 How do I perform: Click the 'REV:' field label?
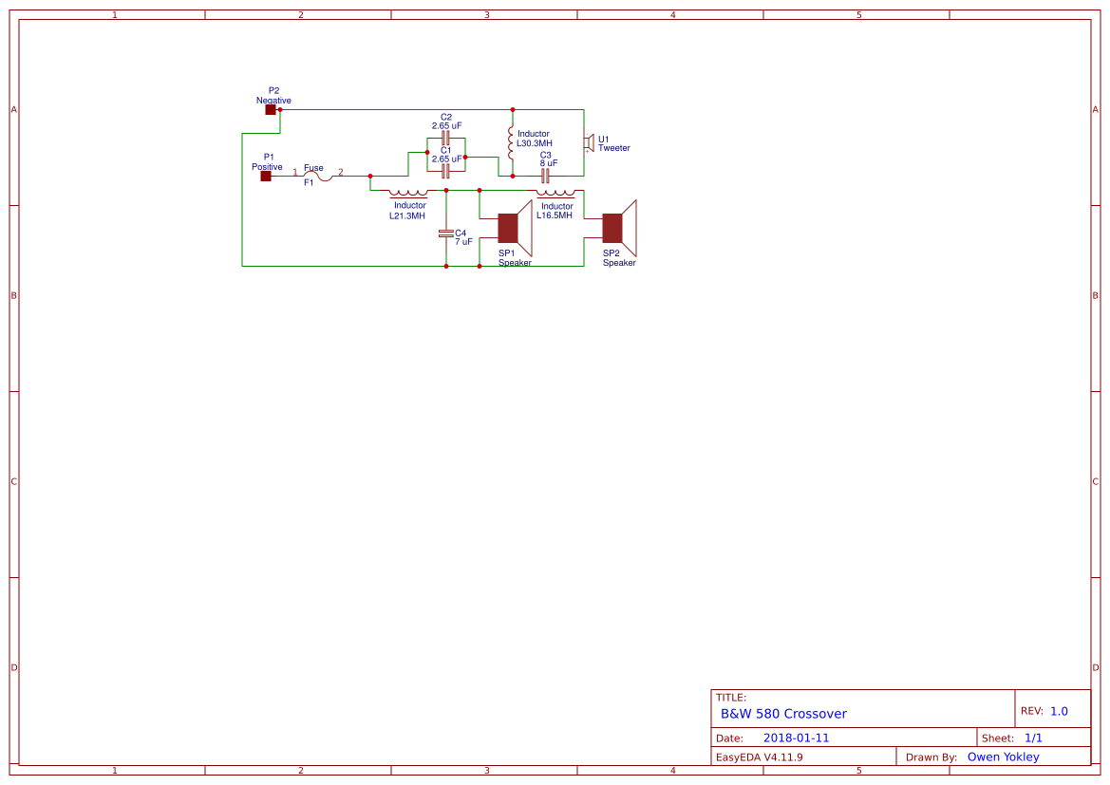coord(1032,711)
